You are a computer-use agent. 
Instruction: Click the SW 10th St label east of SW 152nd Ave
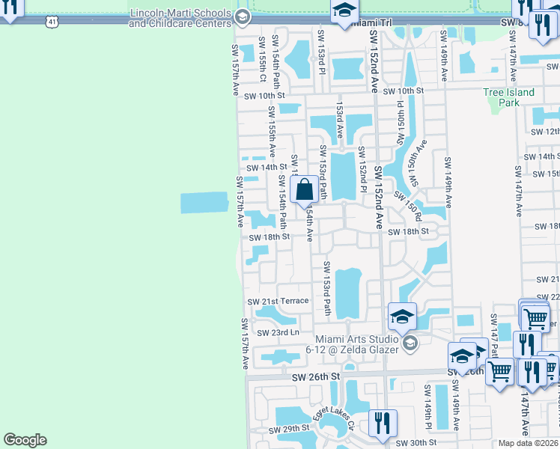pyautogui.click(x=404, y=91)
